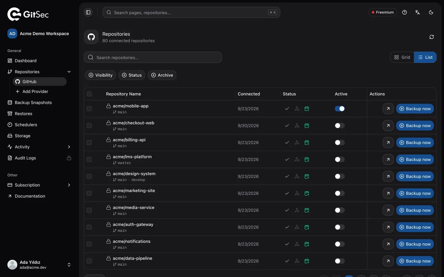Click the GitHub logo next to the Repositories heading
Viewport: 444px width, 277px height.
click(91, 37)
